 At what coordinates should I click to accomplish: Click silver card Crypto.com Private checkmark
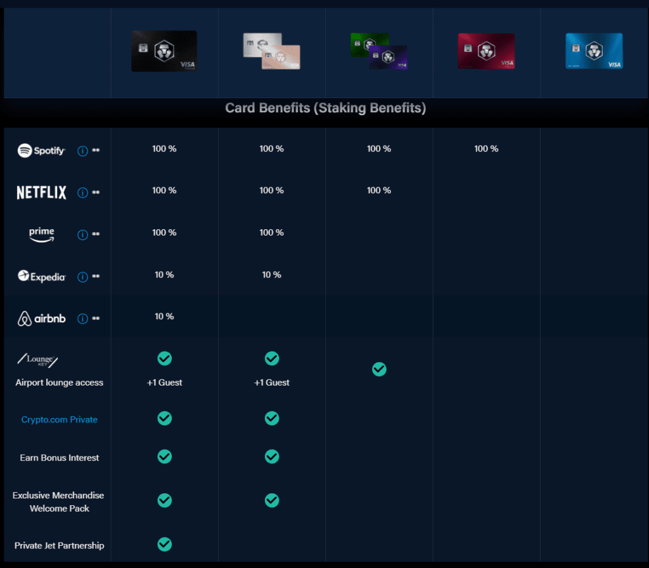click(x=272, y=419)
